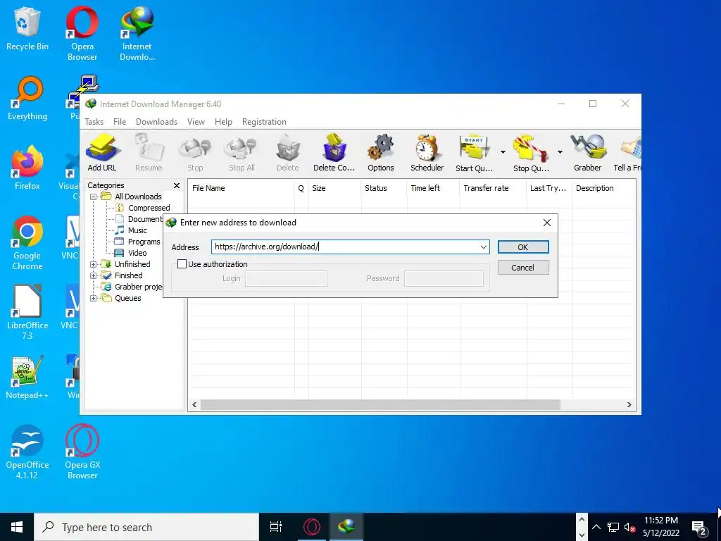Image resolution: width=721 pixels, height=541 pixels.
Task: Click the Stop Queue toolbar icon
Action: click(x=531, y=153)
